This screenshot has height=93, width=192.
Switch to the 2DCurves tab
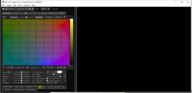click(53, 13)
